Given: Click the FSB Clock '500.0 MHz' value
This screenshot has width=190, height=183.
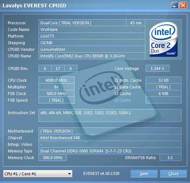Looking at the screenshot, I should [x=56, y=94].
